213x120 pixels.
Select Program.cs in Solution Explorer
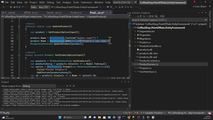(x=145, y=68)
